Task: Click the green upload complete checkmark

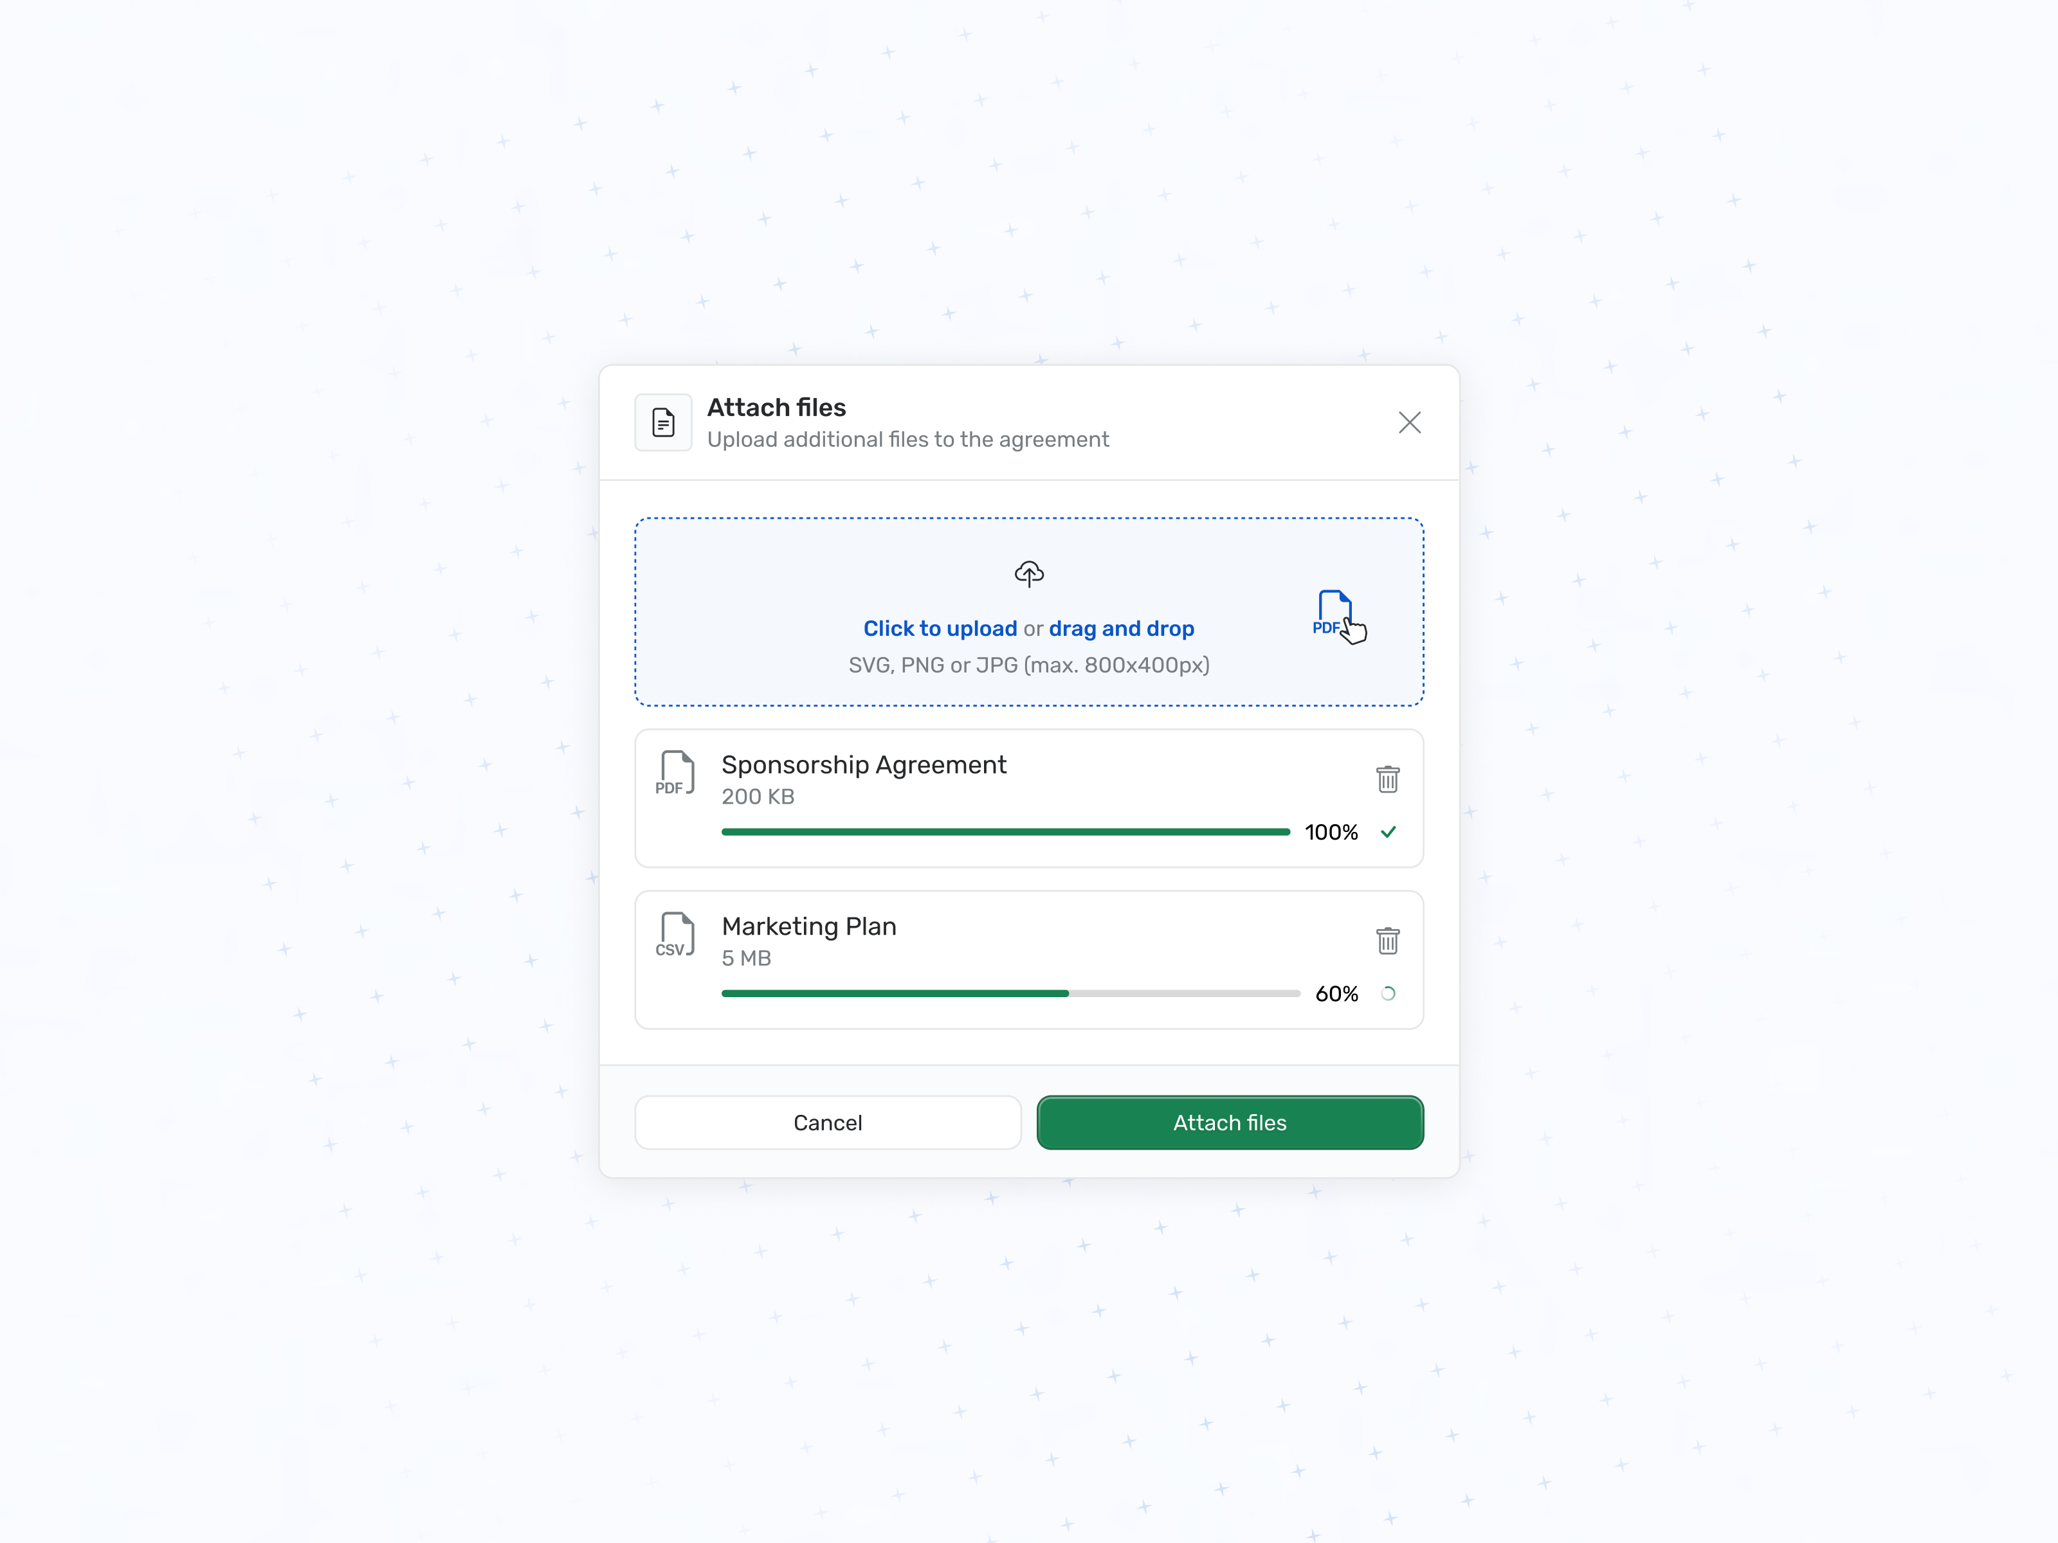Action: pyautogui.click(x=1388, y=831)
